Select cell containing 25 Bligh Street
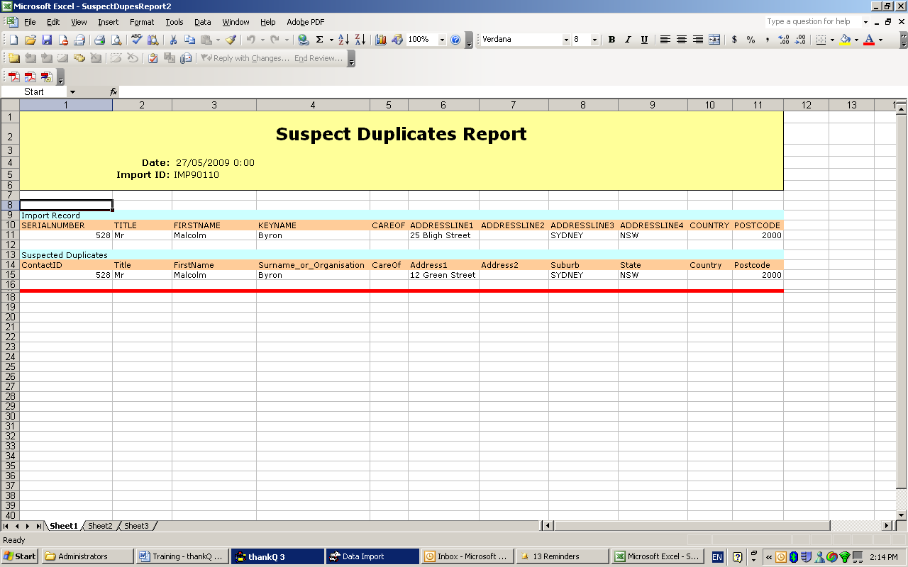 [x=443, y=235]
